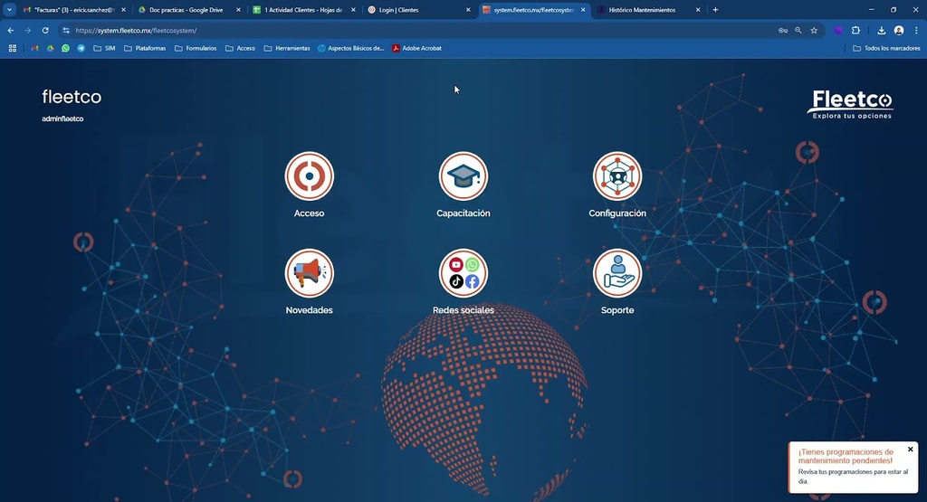Open the Plataformas bookmarks folder
Viewport: 927px width, 502px height.
[145, 48]
